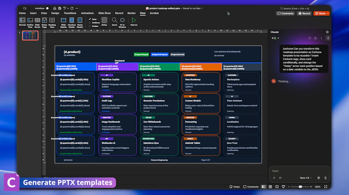
Task: Open the Insert tab
Action: (33, 13)
